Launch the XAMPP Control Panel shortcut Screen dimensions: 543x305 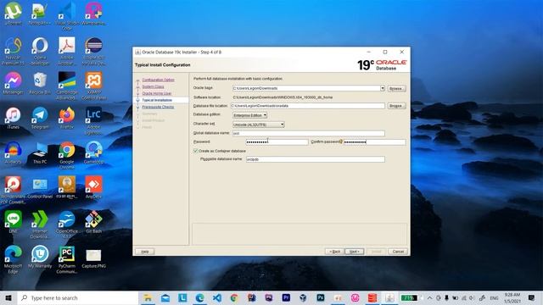[x=94, y=86]
